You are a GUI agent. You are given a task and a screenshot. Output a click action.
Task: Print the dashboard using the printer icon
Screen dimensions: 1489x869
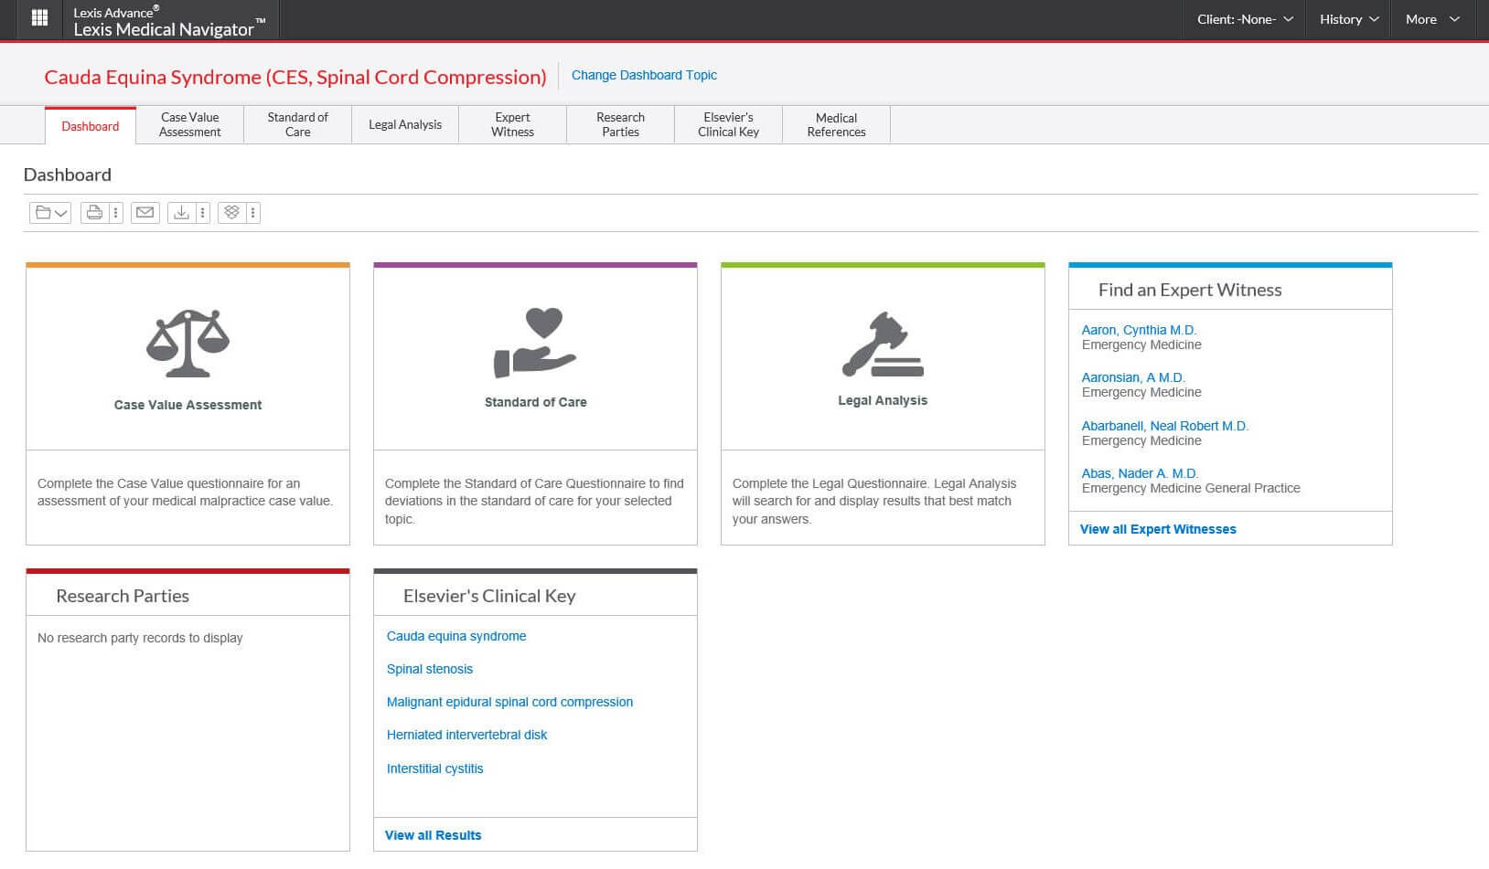[x=94, y=213]
